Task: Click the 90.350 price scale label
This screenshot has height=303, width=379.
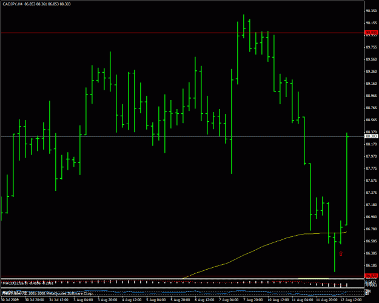Action: [371, 11]
